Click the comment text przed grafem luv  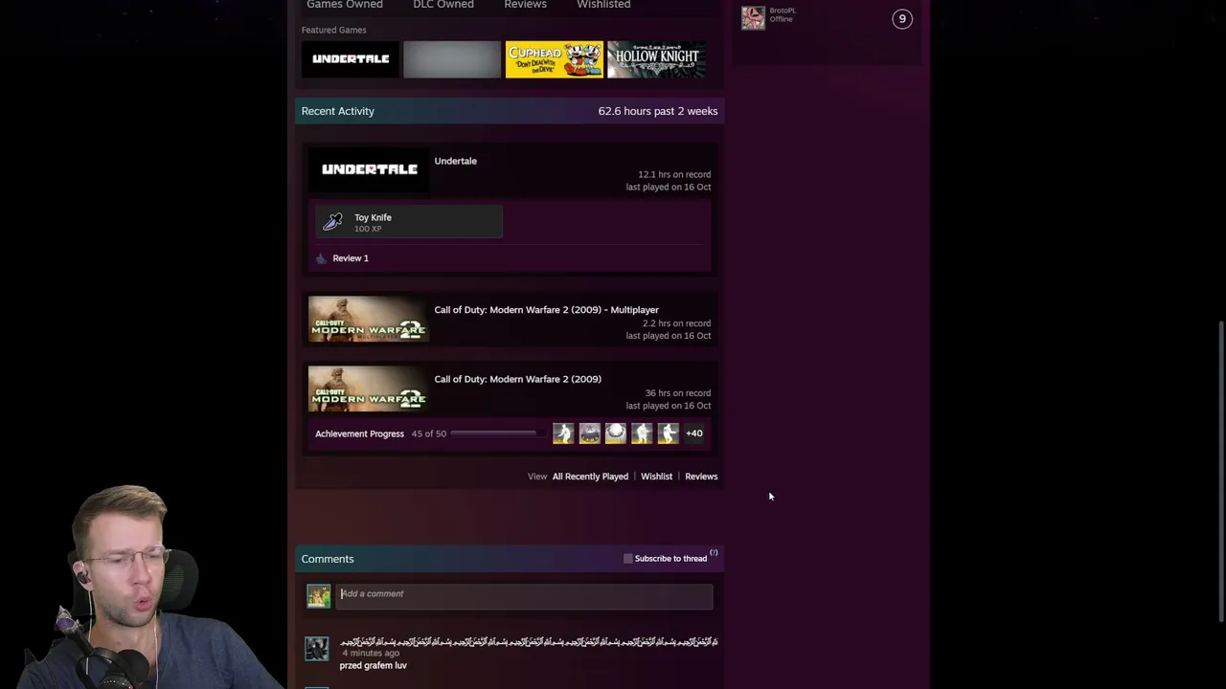pos(373,665)
